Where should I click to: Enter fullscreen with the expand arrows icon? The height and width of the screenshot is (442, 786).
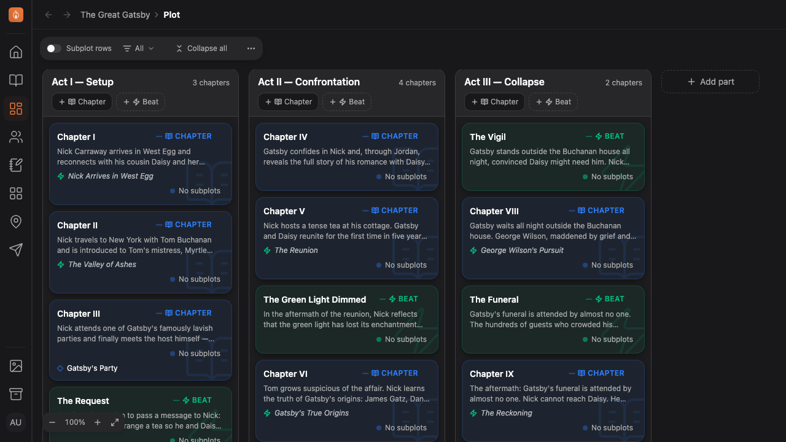[115, 422]
